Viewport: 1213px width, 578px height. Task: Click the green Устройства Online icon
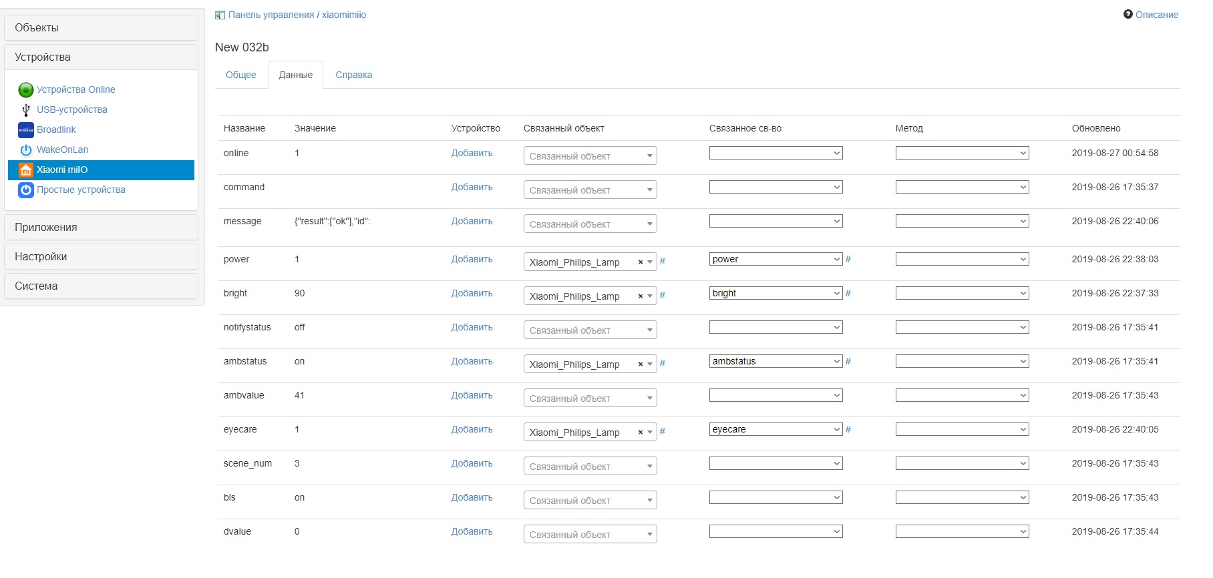[x=26, y=90]
